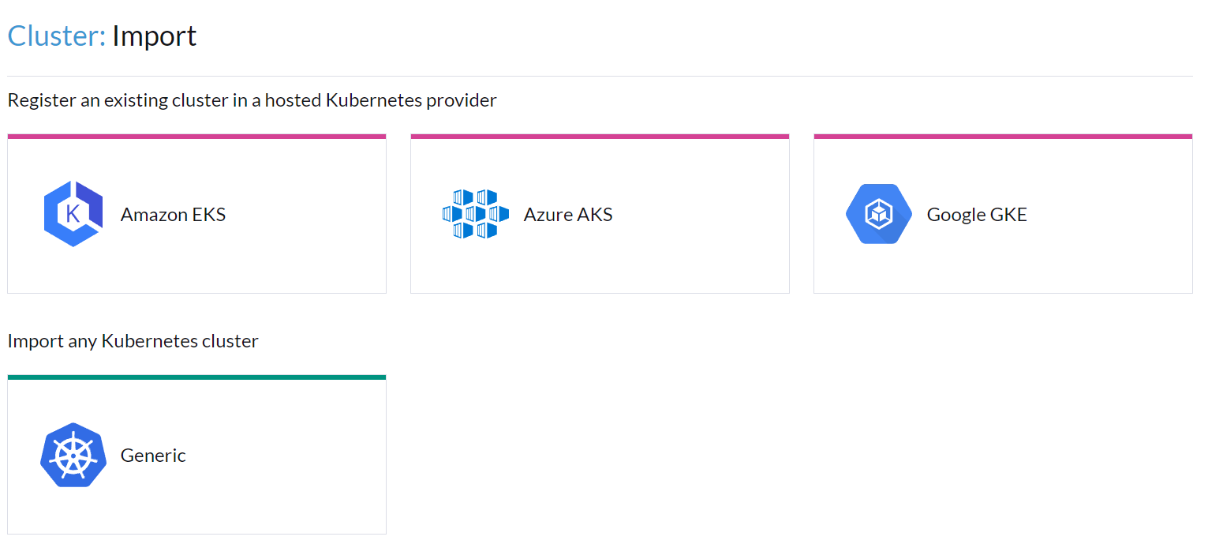Click the Import page title text
Viewport: 1208px width, 544px height.
[155, 36]
